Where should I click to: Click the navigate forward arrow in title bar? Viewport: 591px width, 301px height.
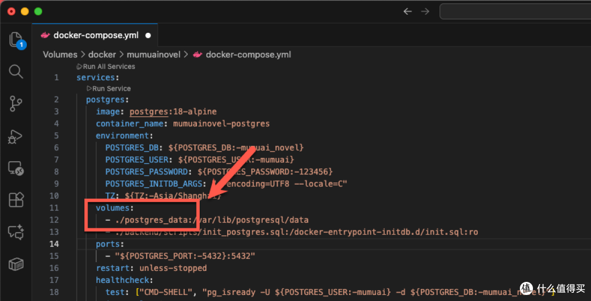pyautogui.click(x=425, y=11)
